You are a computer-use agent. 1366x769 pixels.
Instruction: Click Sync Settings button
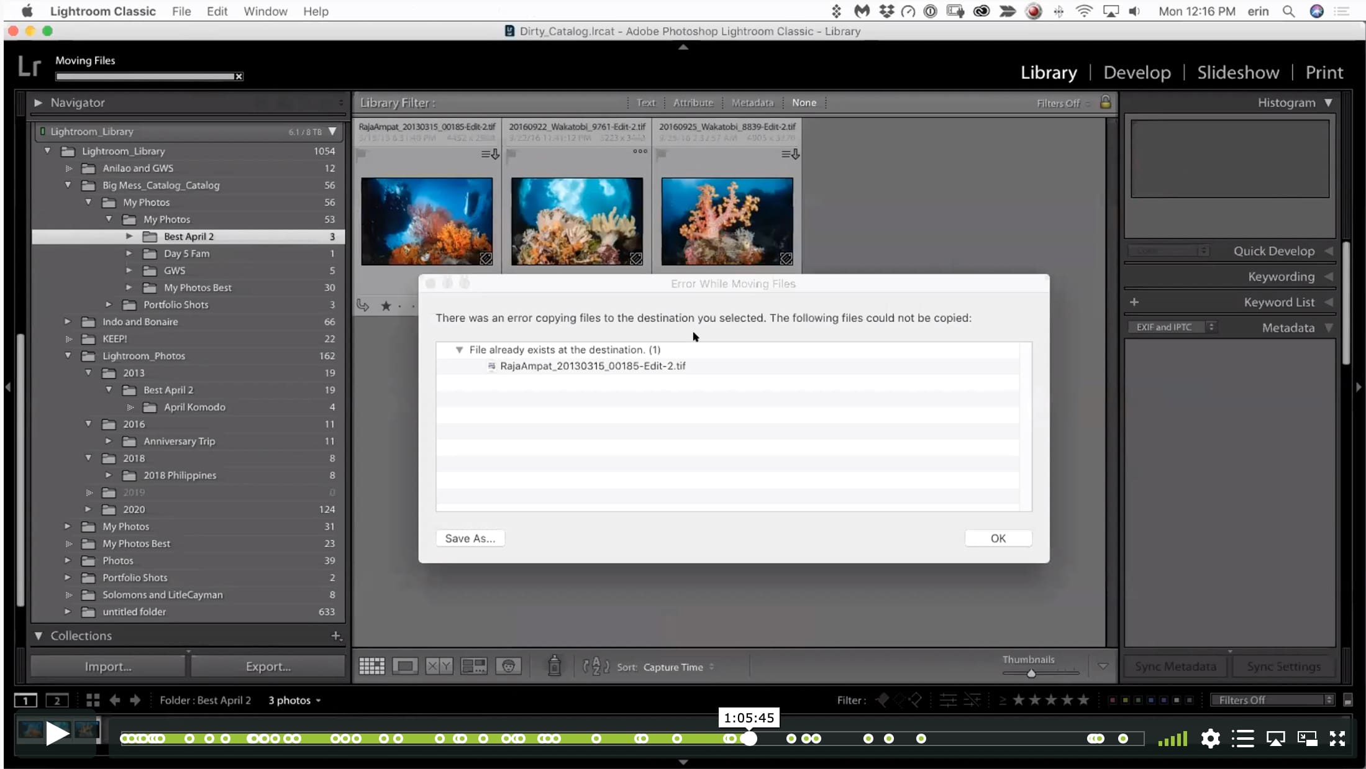[1283, 667]
